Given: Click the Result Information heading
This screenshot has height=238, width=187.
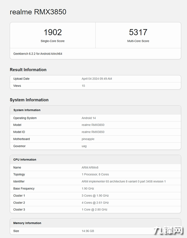Looking at the screenshot, I should pos(28,70).
